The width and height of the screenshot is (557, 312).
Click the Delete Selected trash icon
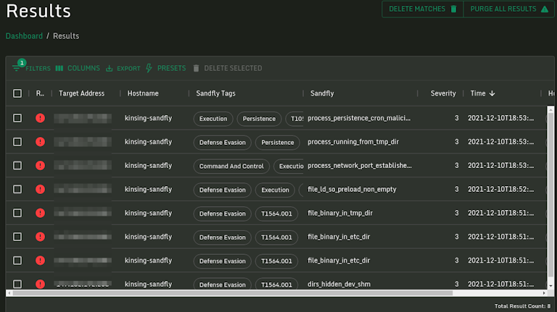[x=196, y=68]
